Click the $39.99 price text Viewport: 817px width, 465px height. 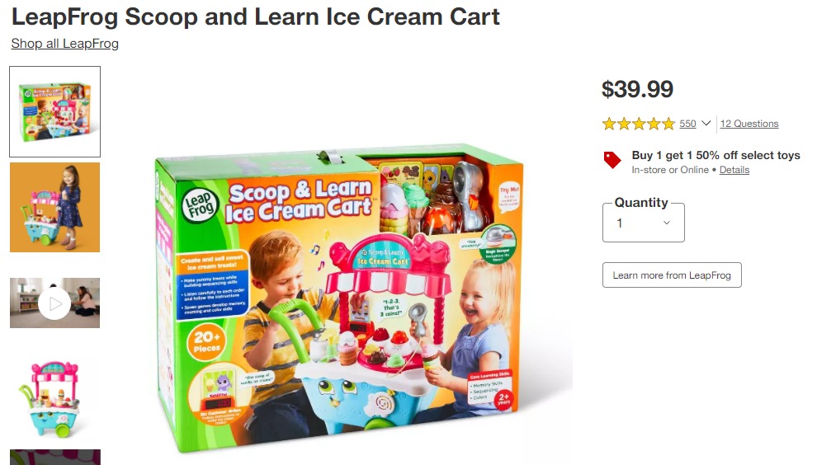pos(637,89)
